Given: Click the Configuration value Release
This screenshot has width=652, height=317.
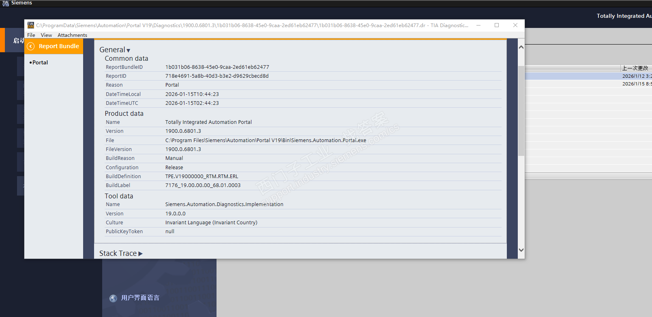Looking at the screenshot, I should click(x=174, y=168).
